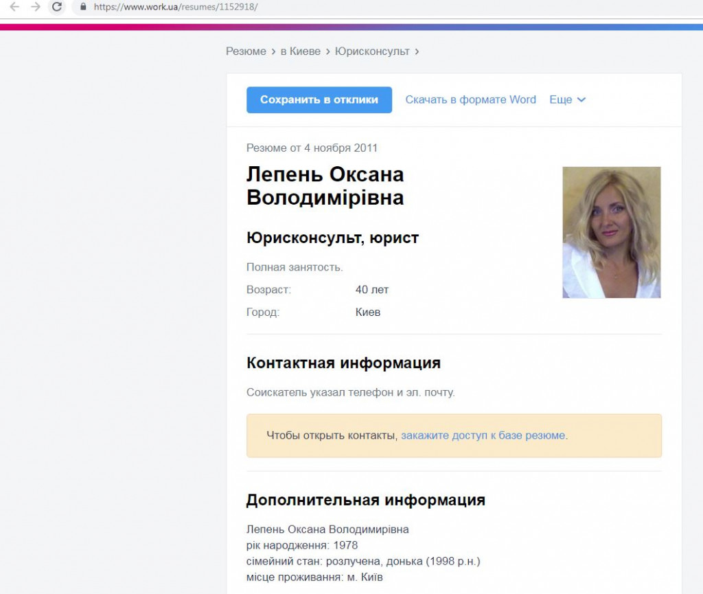Download resume via Скачать в формате Word
The height and width of the screenshot is (594, 703).
coord(470,100)
